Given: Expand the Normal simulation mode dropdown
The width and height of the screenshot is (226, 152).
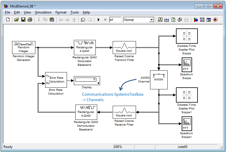Looking at the screenshot, I should 152,20.
